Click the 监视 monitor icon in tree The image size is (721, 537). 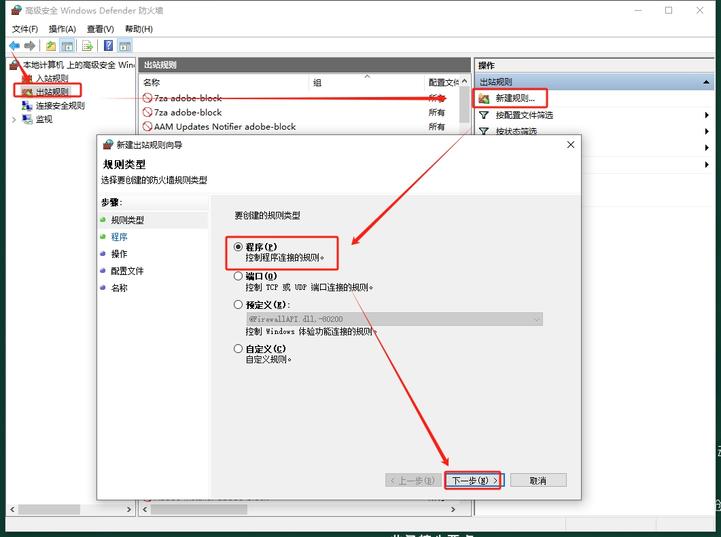[x=27, y=119]
